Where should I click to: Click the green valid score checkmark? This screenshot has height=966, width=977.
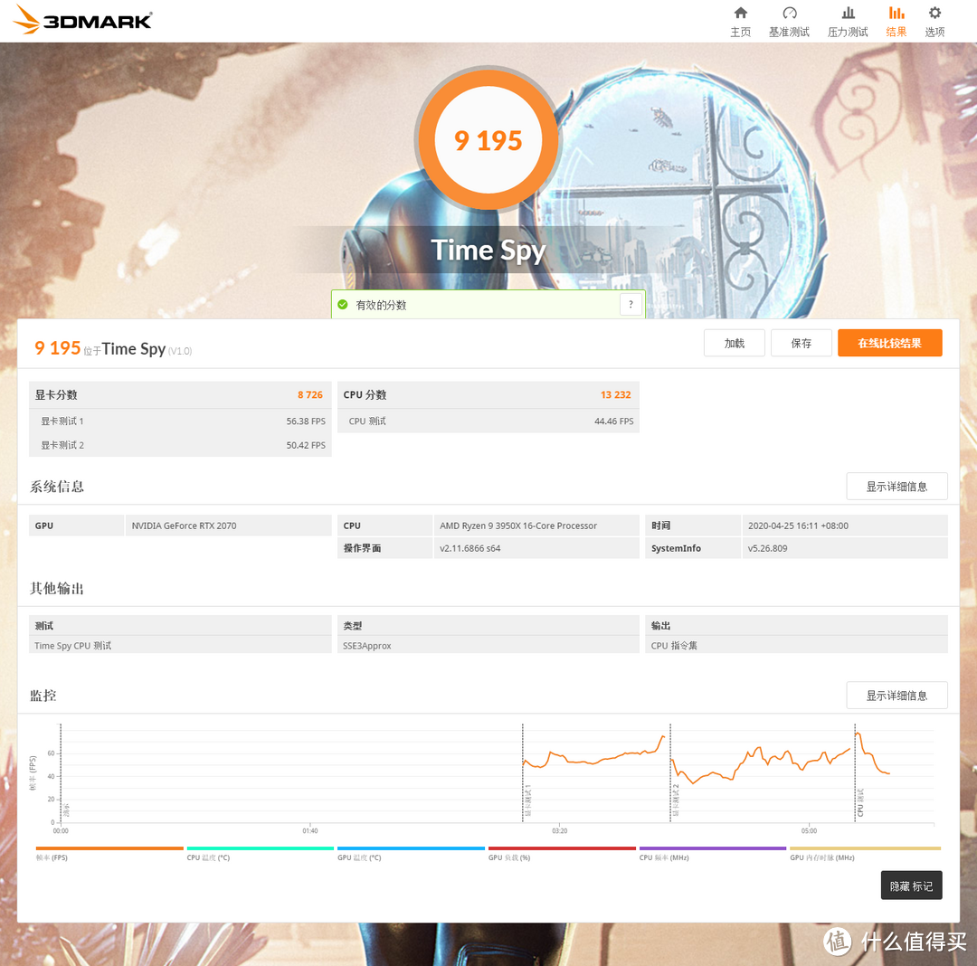pos(343,305)
